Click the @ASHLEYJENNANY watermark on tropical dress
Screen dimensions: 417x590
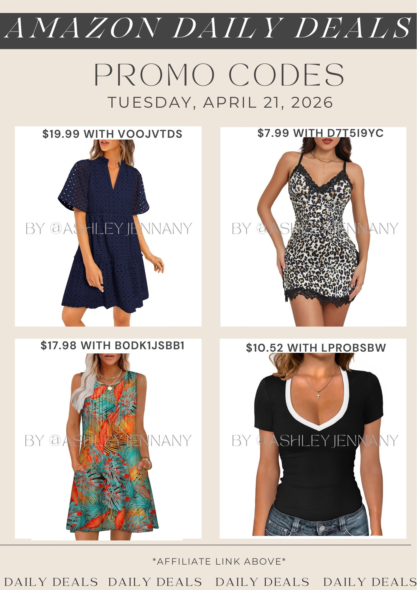108,440
